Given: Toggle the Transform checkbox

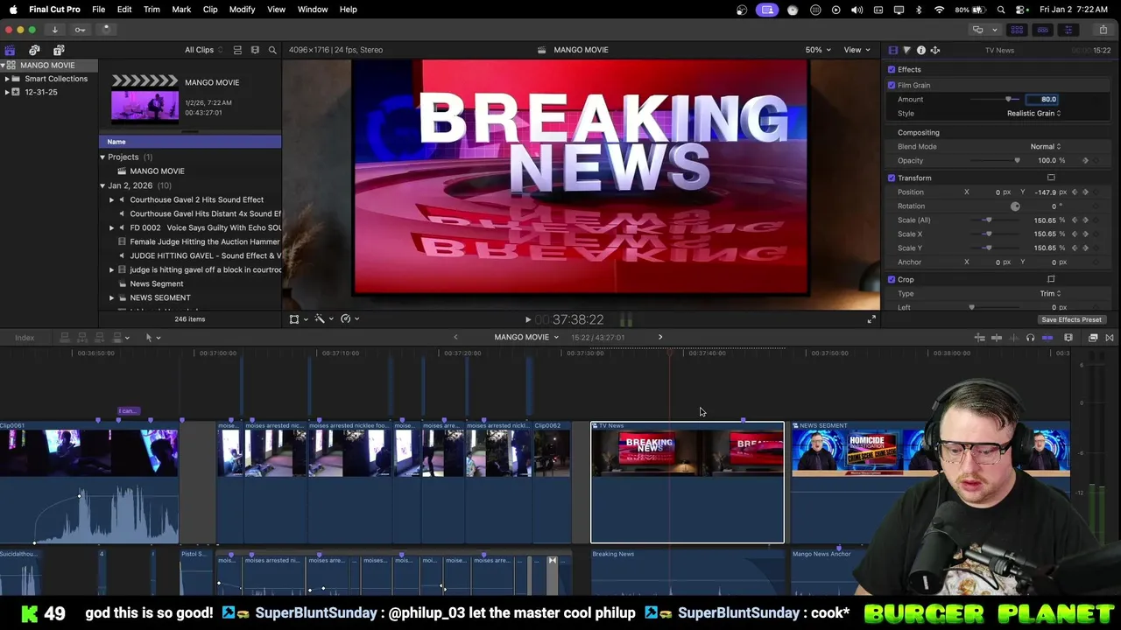Looking at the screenshot, I should point(892,178).
